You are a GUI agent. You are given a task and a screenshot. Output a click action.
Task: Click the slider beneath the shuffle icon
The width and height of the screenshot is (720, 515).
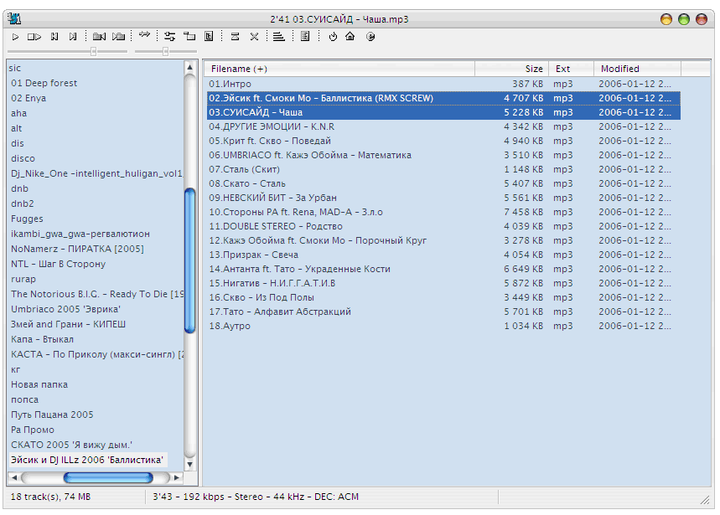point(166,51)
